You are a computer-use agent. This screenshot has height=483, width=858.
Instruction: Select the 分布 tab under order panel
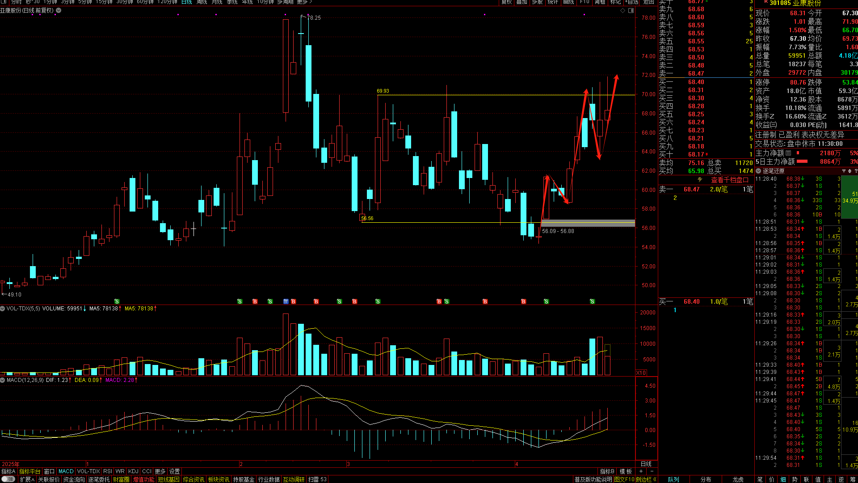(706, 479)
